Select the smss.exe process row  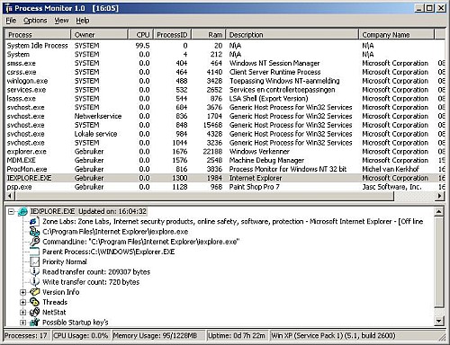(225, 63)
